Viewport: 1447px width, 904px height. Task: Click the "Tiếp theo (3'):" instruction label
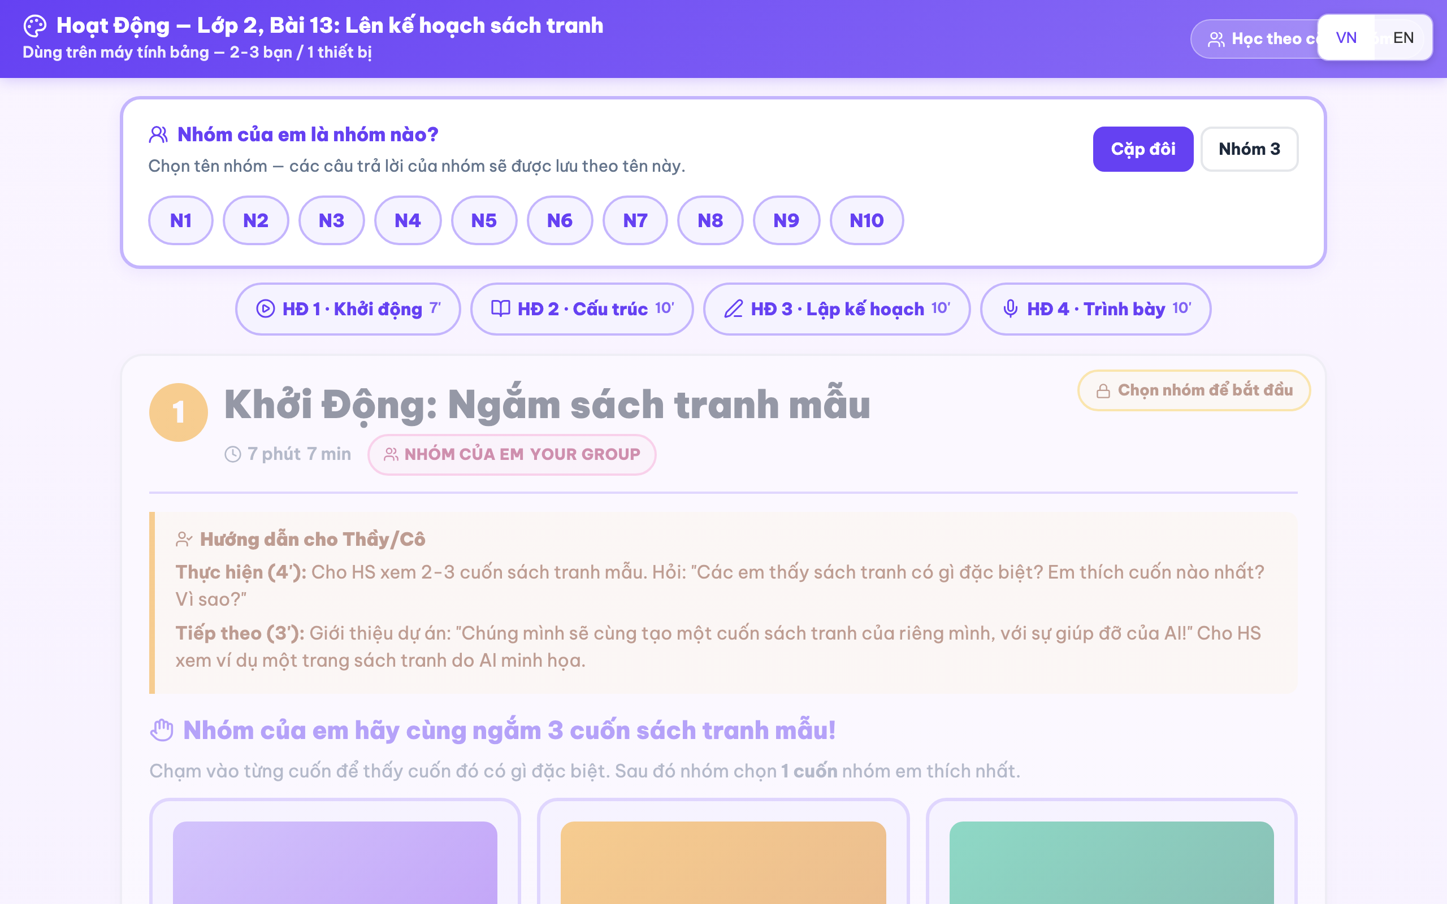240,633
